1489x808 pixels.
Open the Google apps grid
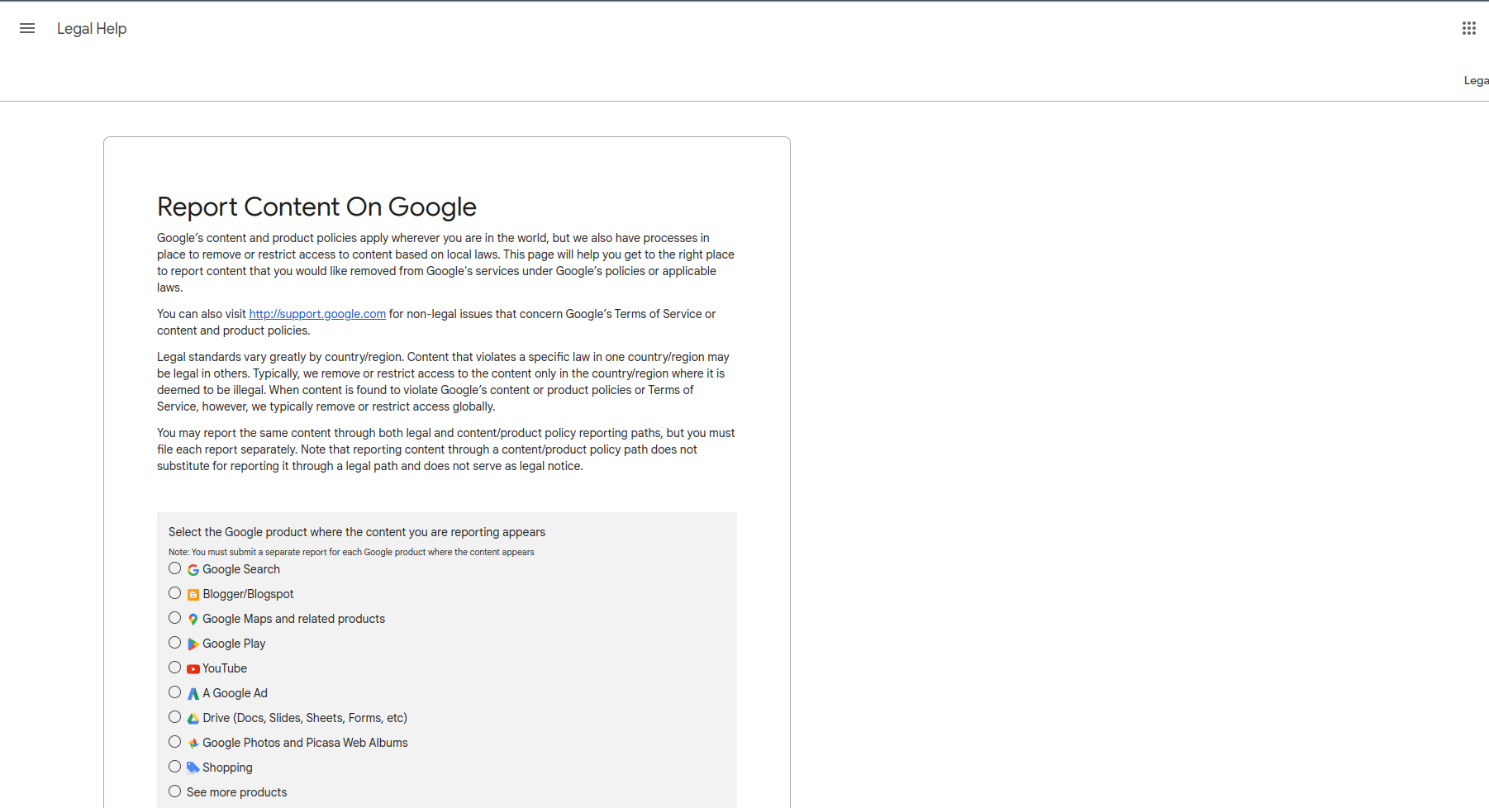(1468, 28)
